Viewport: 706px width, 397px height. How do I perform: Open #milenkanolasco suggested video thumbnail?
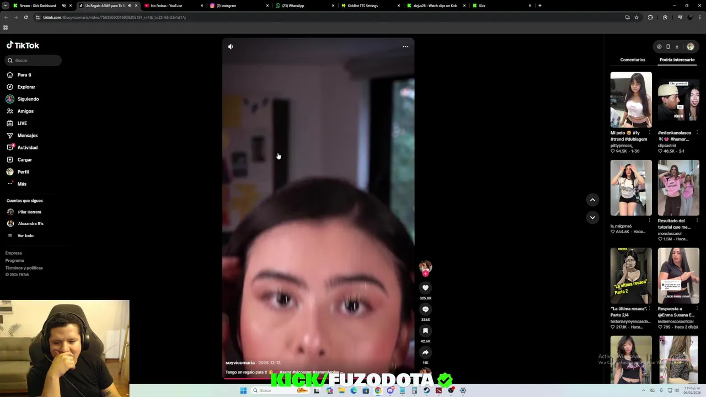pos(678,100)
